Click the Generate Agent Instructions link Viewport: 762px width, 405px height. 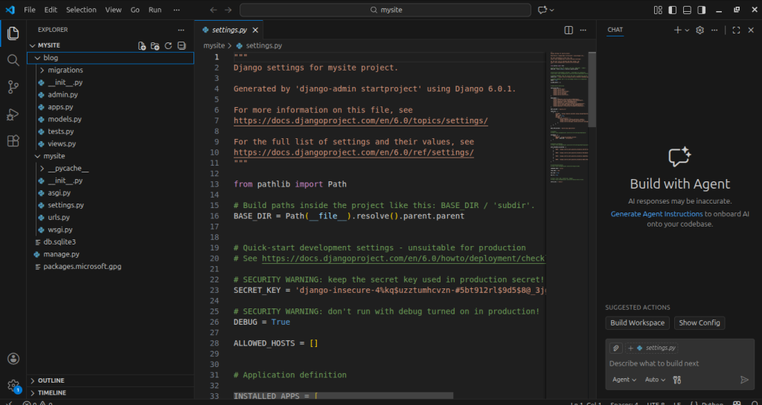(x=656, y=213)
